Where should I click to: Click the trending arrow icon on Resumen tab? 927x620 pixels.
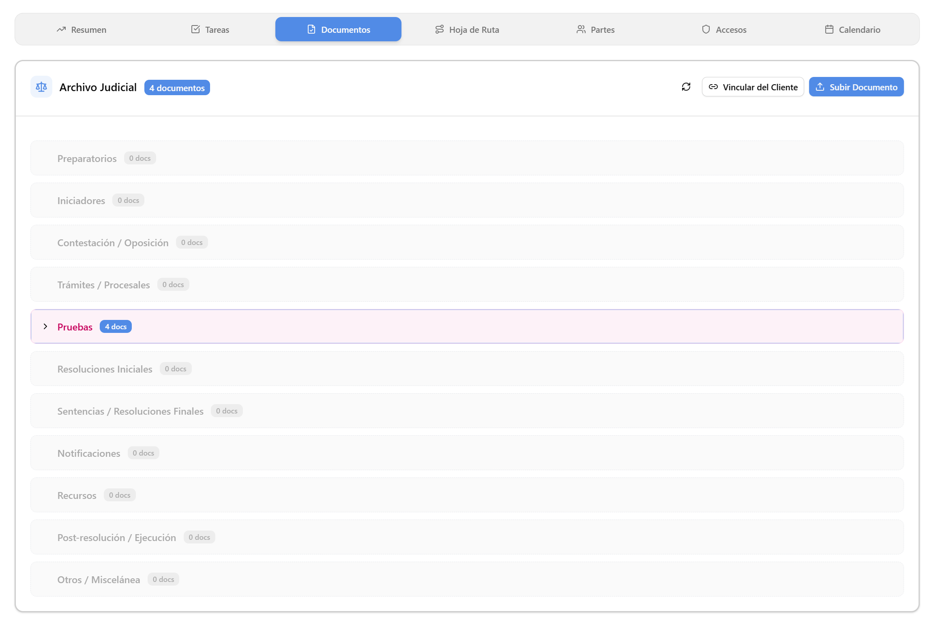tap(61, 29)
